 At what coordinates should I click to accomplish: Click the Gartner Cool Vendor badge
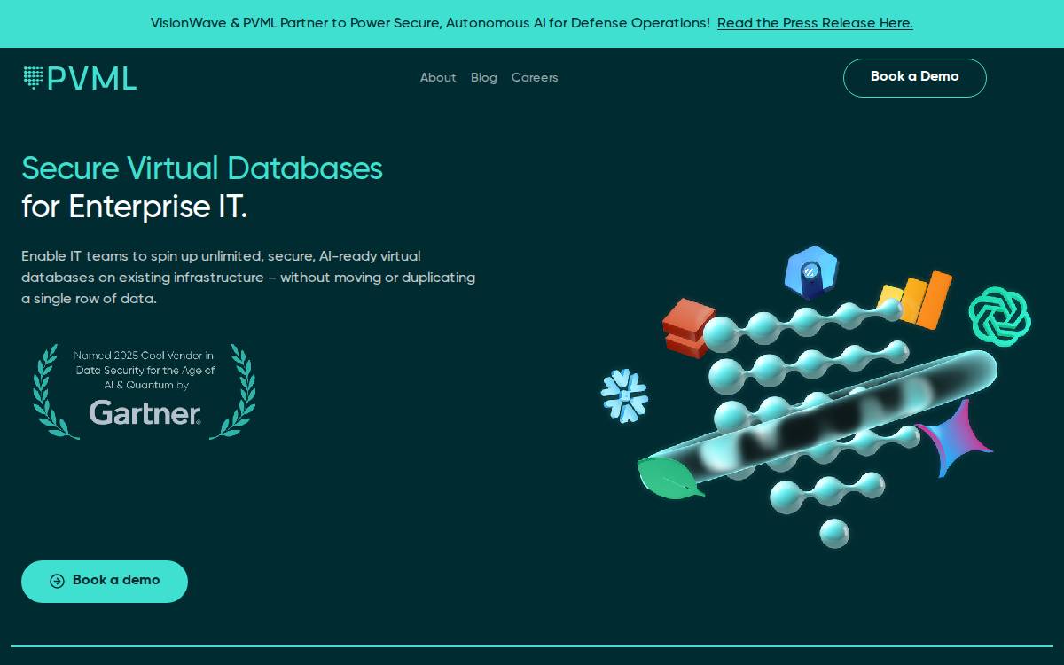pos(145,390)
